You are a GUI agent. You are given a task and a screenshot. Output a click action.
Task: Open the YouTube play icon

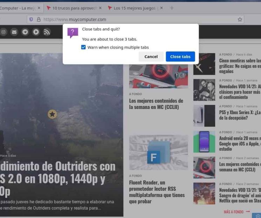coord(36,32)
